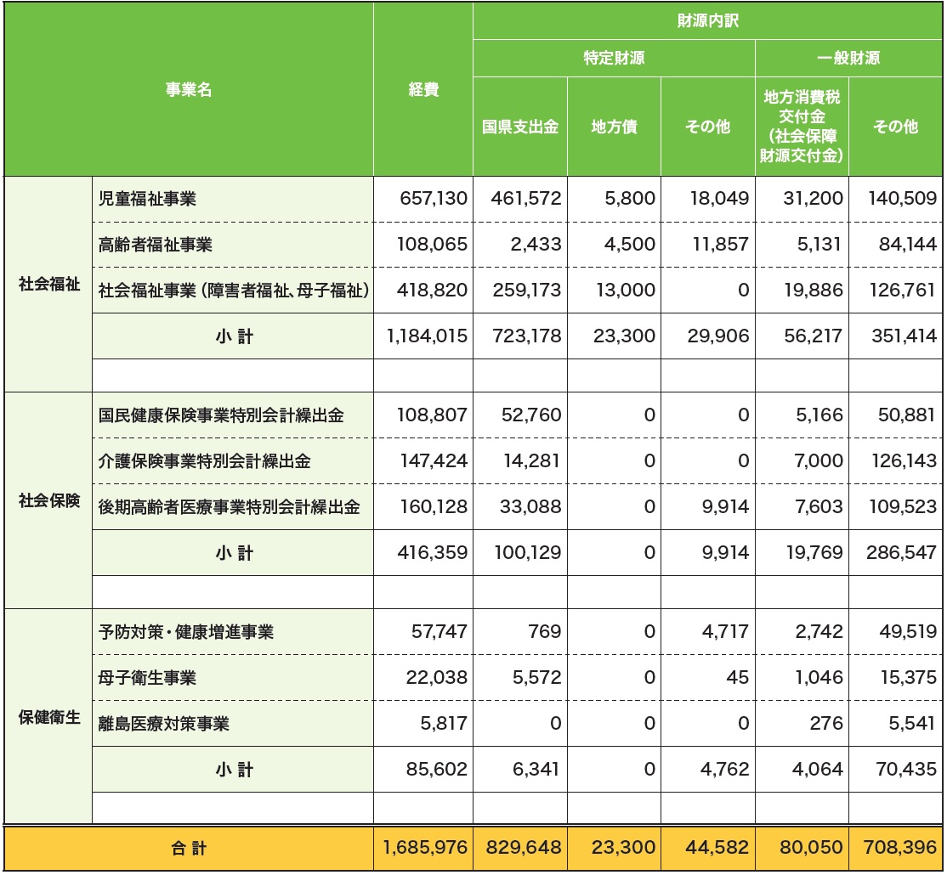Viewport: 947px width, 875px height.
Task: Click the value 2,433
Action: 536,245
